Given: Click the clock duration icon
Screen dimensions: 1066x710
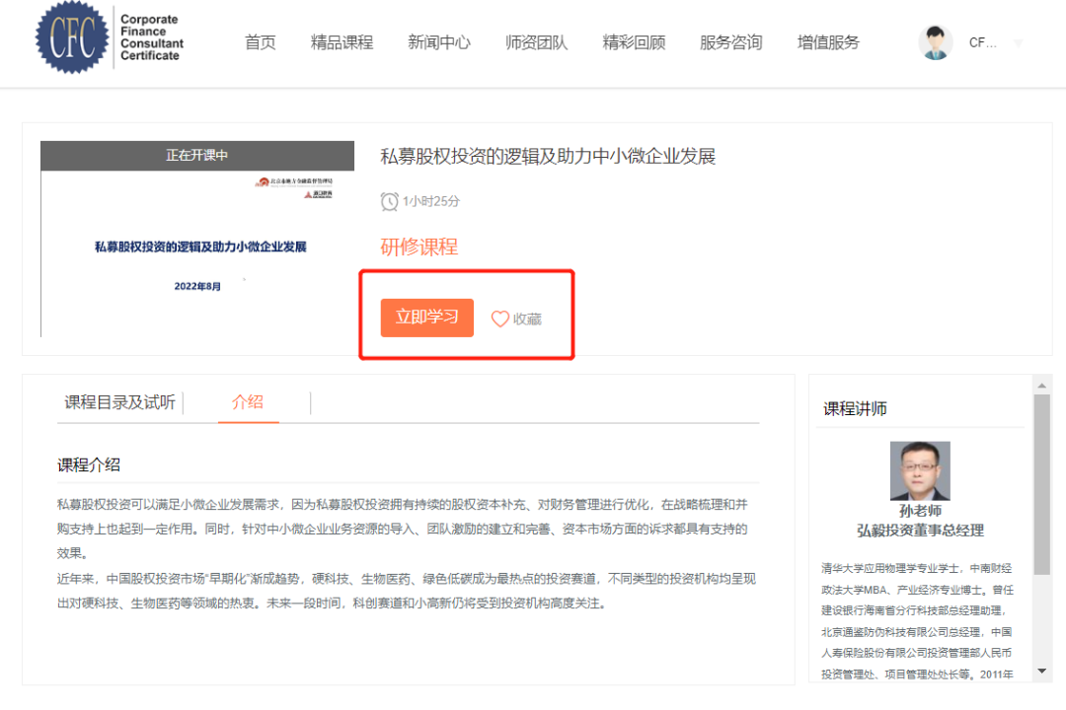Looking at the screenshot, I should pyautogui.click(x=389, y=201).
